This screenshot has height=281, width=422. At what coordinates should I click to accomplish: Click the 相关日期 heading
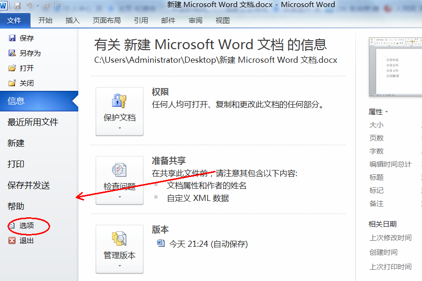[x=383, y=224]
